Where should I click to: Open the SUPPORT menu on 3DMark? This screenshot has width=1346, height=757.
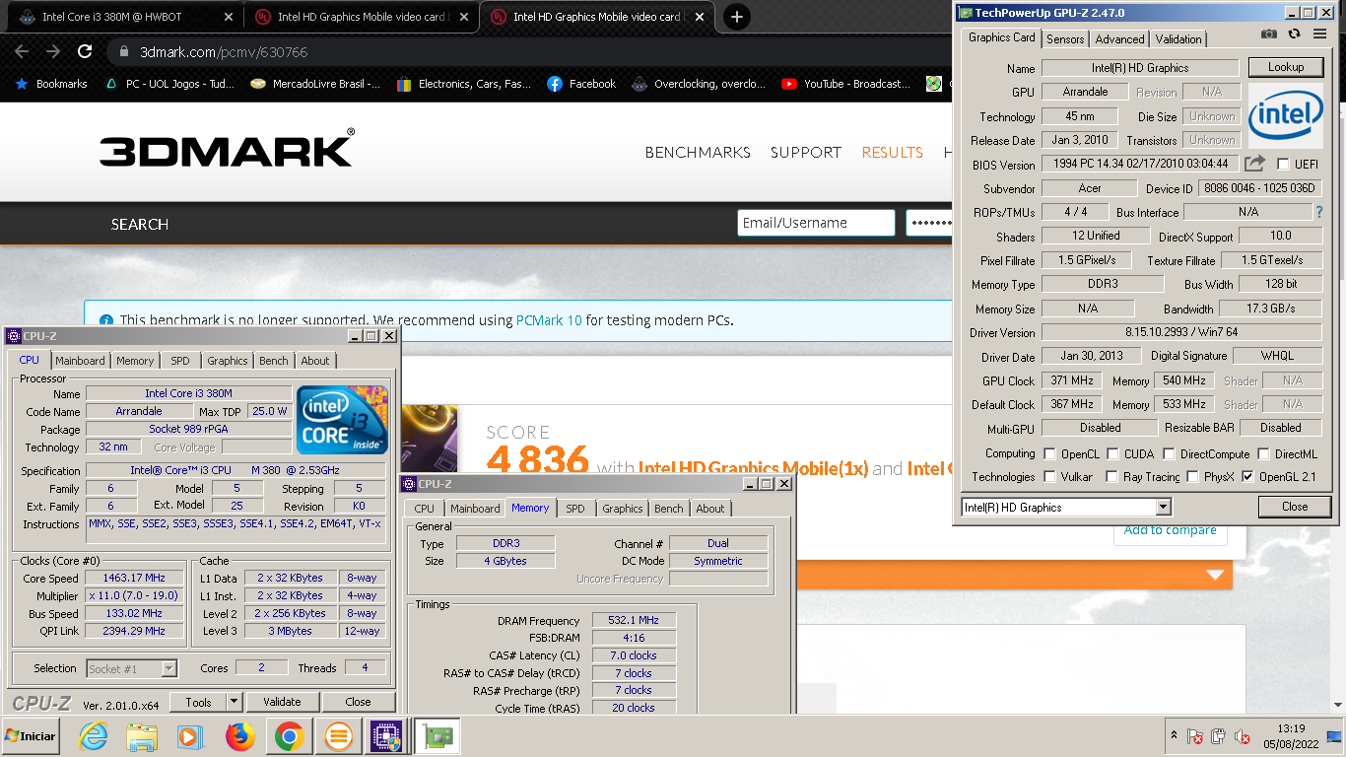[806, 152]
